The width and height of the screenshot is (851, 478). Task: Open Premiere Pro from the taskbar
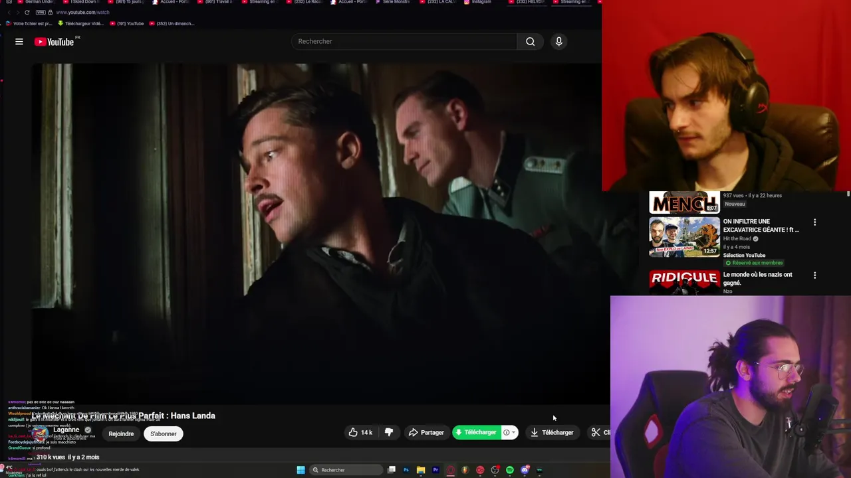pos(435,470)
